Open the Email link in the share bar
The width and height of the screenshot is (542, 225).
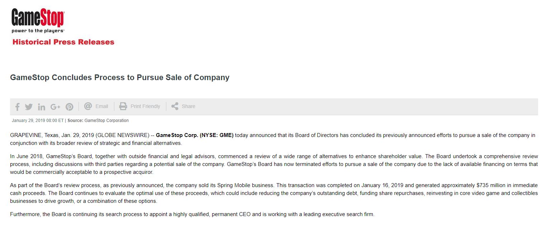102,106
